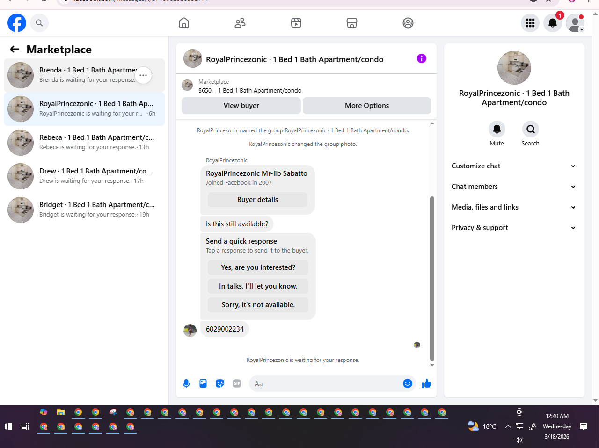Click the "Is this still available?" message

pyautogui.click(x=237, y=224)
